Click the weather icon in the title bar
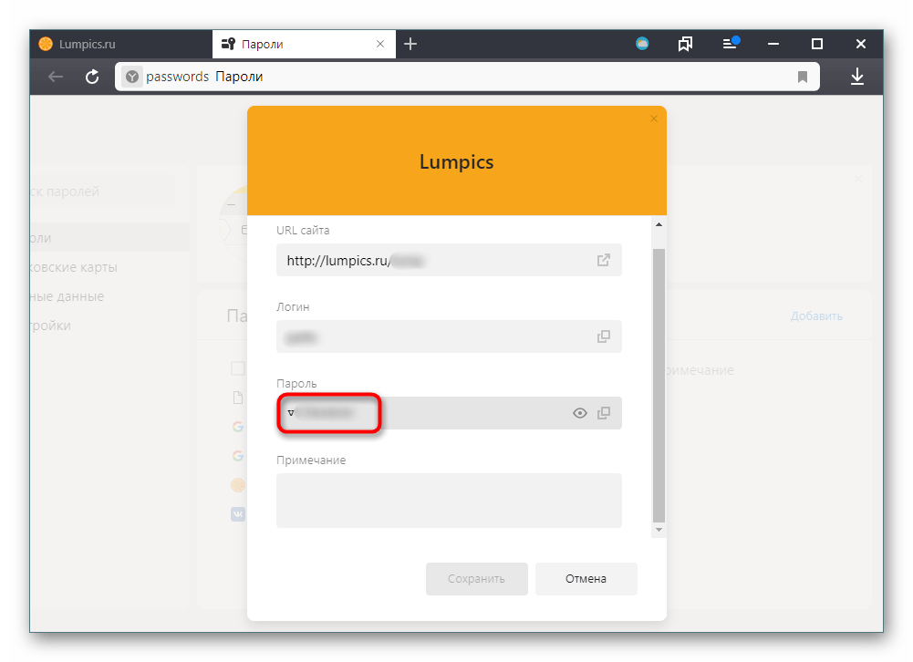Image resolution: width=913 pixels, height=662 pixels. pos(642,44)
